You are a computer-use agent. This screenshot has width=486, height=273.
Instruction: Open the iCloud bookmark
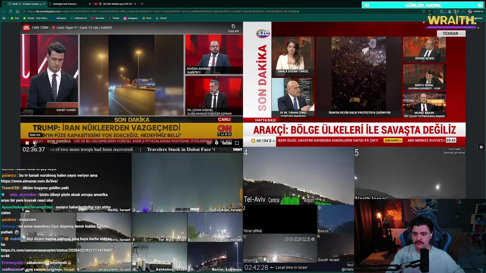(x=161, y=18)
